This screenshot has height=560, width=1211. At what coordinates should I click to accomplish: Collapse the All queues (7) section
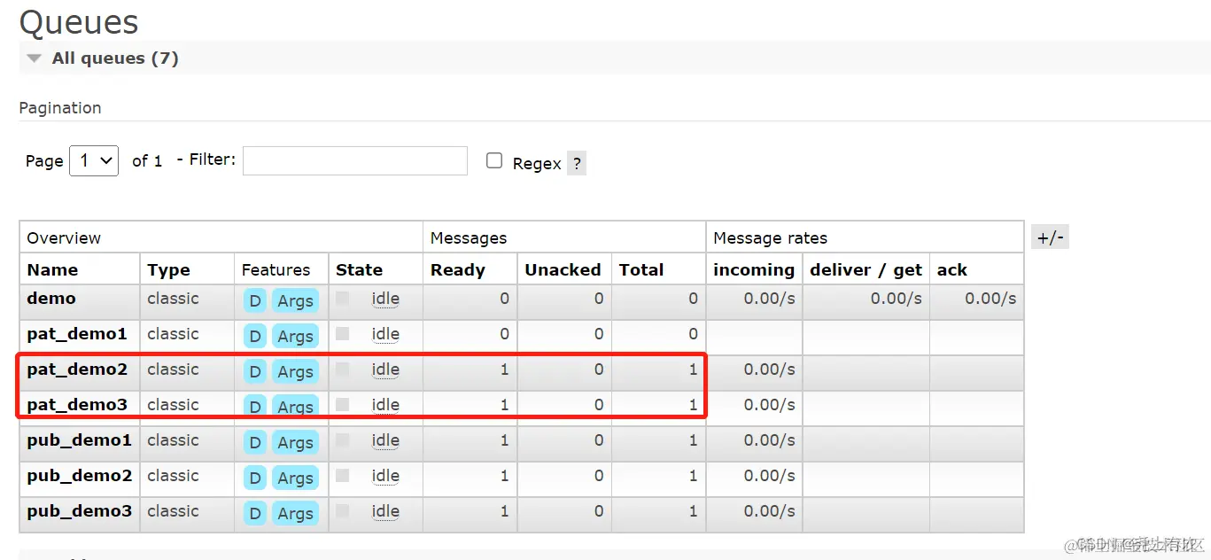[103, 58]
